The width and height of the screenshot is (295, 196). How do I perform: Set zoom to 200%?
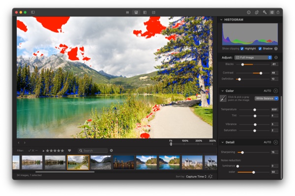pyautogui.click(x=199, y=141)
